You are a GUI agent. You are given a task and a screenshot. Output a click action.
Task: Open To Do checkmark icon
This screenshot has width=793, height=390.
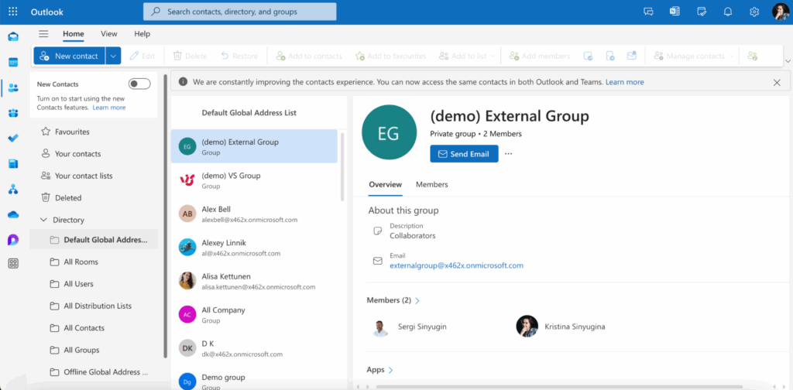click(13, 139)
